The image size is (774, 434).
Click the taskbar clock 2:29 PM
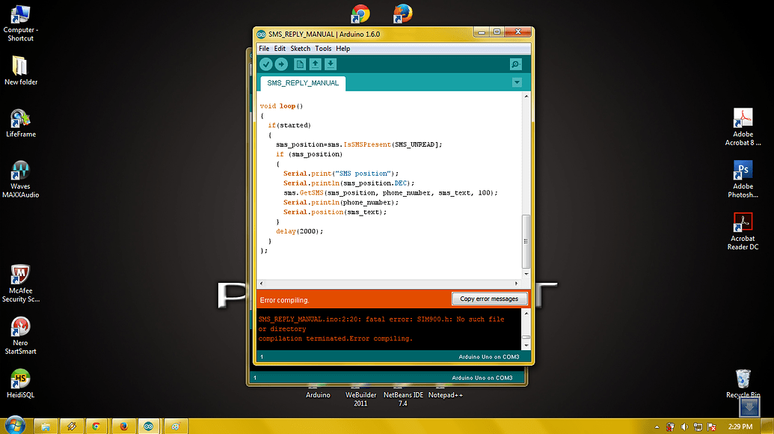click(740, 427)
